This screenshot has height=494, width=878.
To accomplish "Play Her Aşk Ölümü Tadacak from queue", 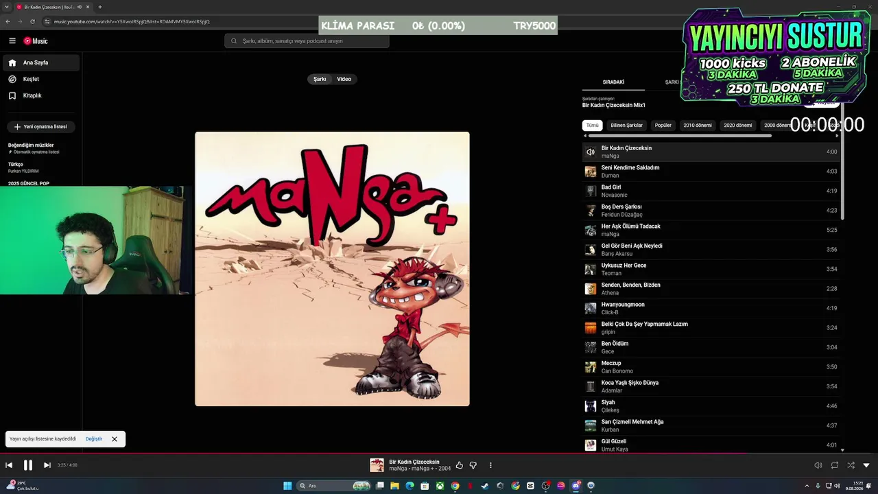I will tap(711, 230).
